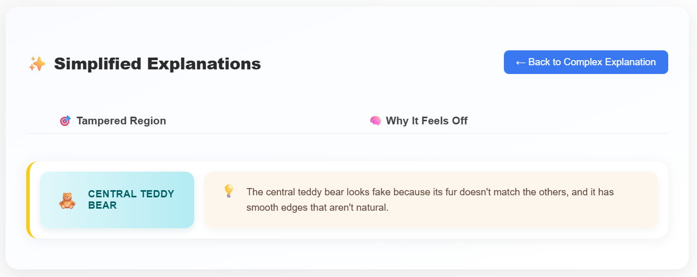The height and width of the screenshot is (277, 697).
Task: Click the left arrow on the Back button
Action: [520, 63]
